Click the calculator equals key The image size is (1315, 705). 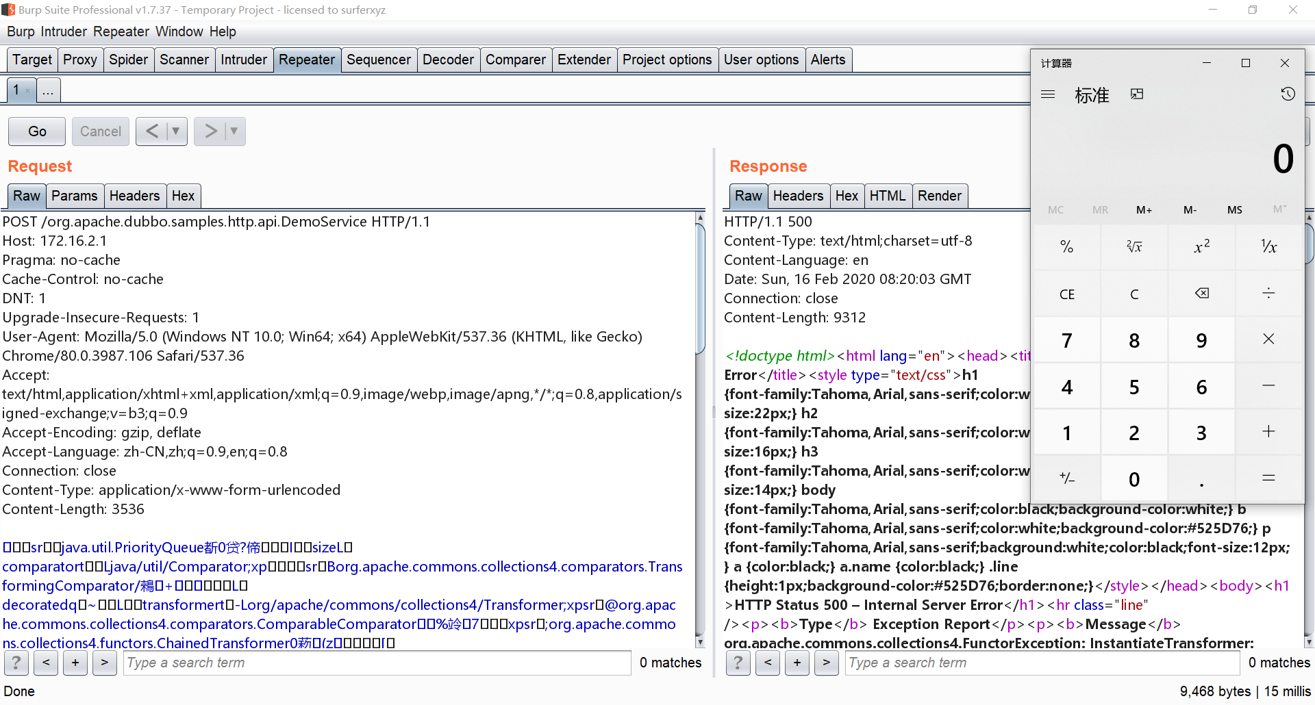click(x=1268, y=478)
